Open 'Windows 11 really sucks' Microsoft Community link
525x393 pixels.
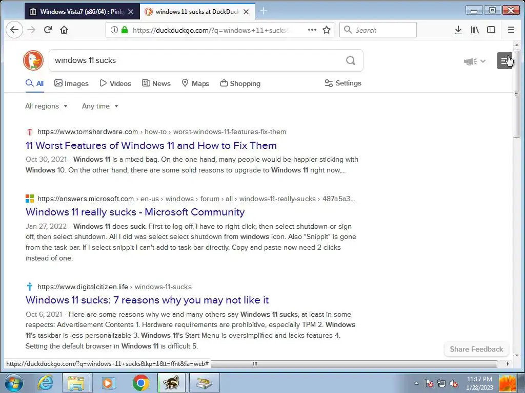pos(135,212)
